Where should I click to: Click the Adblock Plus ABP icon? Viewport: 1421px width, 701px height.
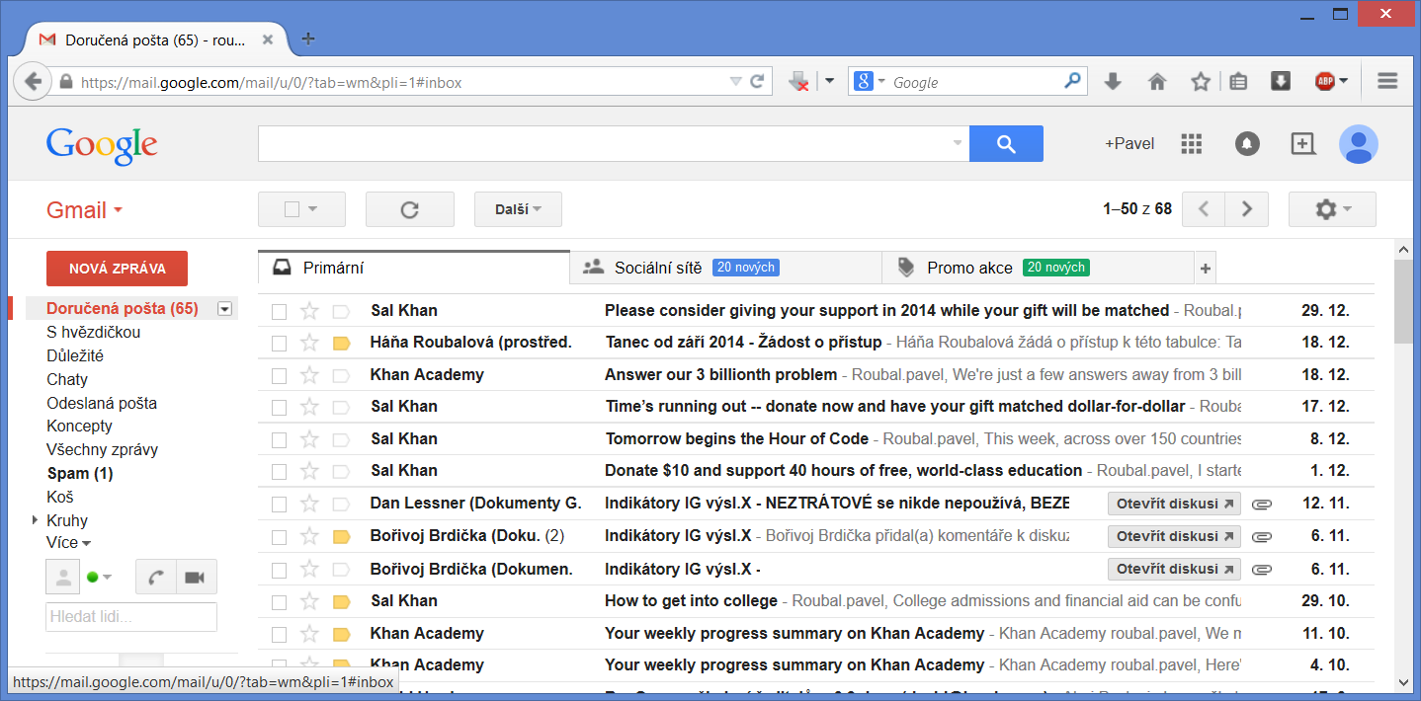(1325, 82)
